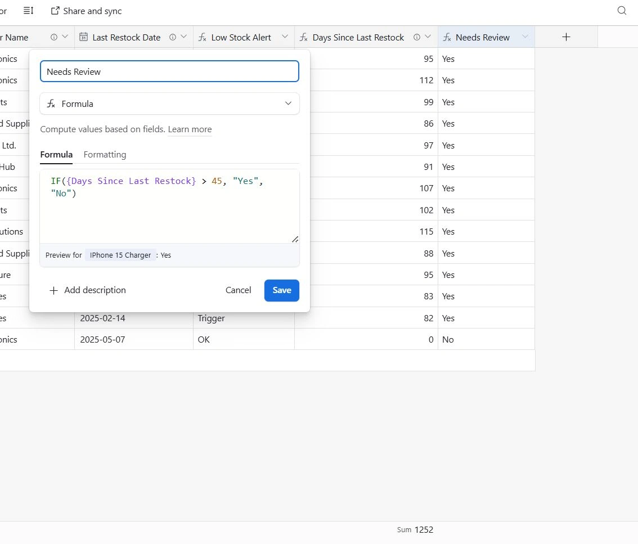Open Low Stock Alert column dropdown arrow
This screenshot has width=638, height=544.
tap(285, 37)
